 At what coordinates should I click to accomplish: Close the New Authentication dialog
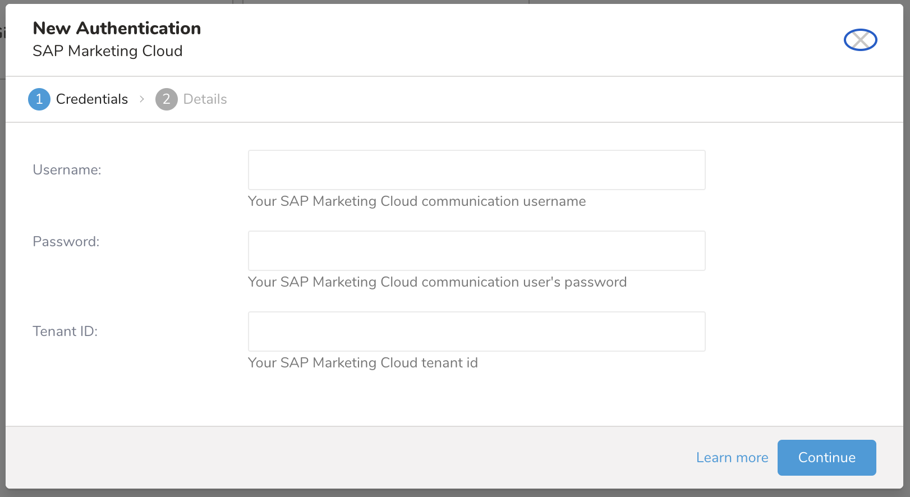pyautogui.click(x=860, y=40)
